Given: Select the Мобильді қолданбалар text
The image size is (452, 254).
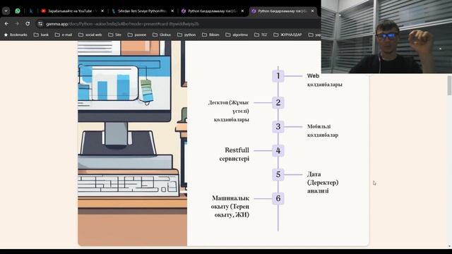Looking at the screenshot, I should (323, 131).
